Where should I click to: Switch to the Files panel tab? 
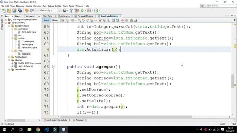17,16
